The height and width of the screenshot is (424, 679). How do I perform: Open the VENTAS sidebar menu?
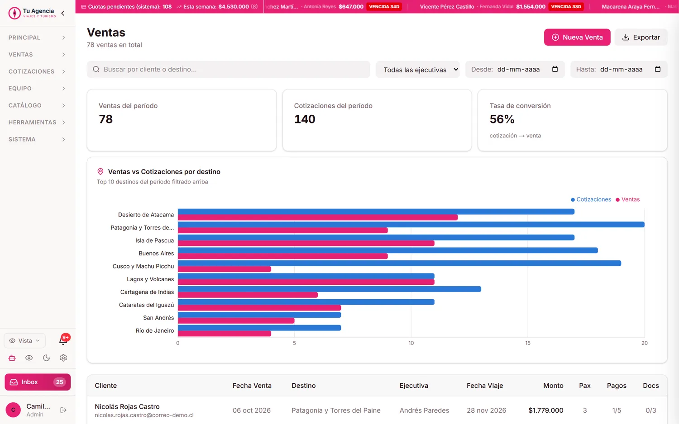tap(38, 55)
